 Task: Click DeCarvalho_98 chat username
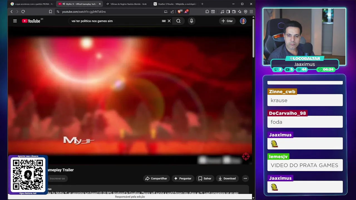click(287, 113)
